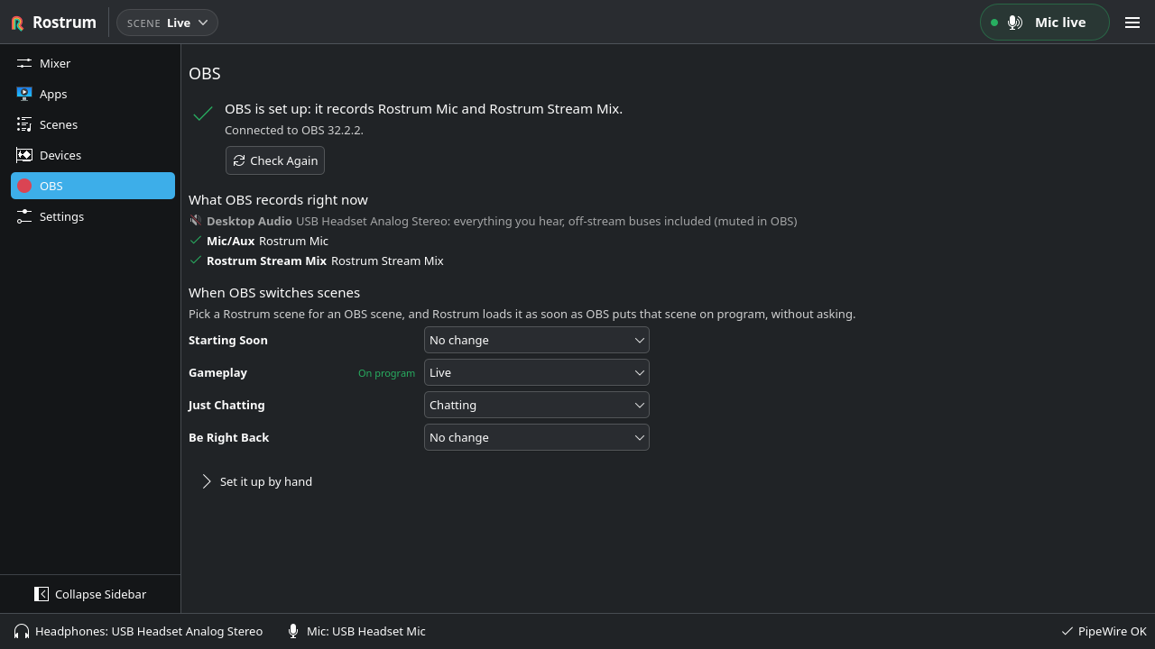Click Collapse Sidebar
The image size is (1155, 649).
click(x=90, y=594)
